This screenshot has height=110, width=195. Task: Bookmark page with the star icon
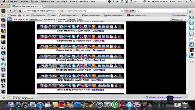(x=122, y=11)
